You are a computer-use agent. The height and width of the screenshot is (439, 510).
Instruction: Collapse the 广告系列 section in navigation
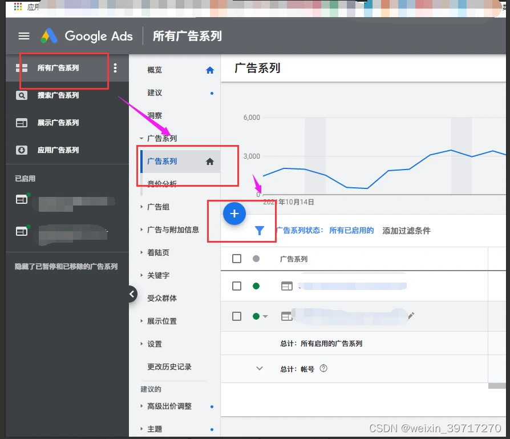pos(141,138)
